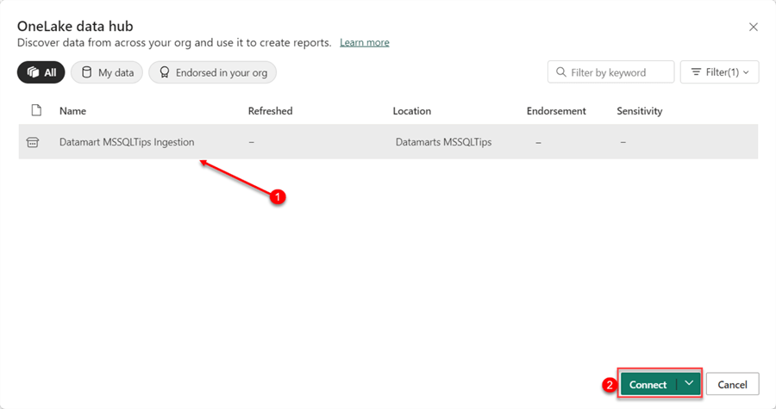Open the Filter(1) dropdown

pyautogui.click(x=719, y=72)
